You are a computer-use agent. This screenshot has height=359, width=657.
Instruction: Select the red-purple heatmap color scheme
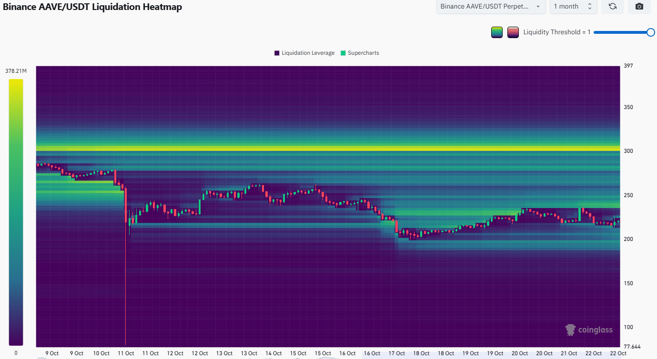(513, 32)
